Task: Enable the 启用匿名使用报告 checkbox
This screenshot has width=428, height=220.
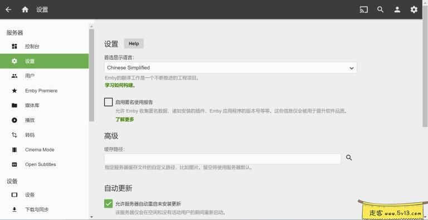Action: point(108,102)
